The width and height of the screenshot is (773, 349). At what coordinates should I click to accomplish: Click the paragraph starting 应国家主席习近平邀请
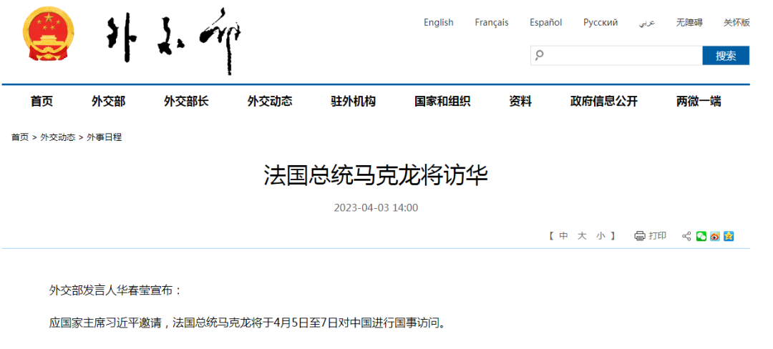pos(246,324)
